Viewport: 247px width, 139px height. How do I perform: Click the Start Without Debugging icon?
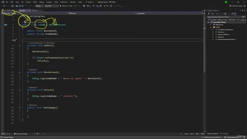[76, 6]
